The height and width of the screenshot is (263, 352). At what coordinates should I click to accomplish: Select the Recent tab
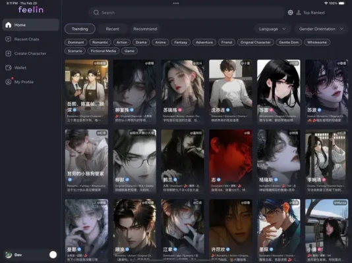(x=113, y=29)
